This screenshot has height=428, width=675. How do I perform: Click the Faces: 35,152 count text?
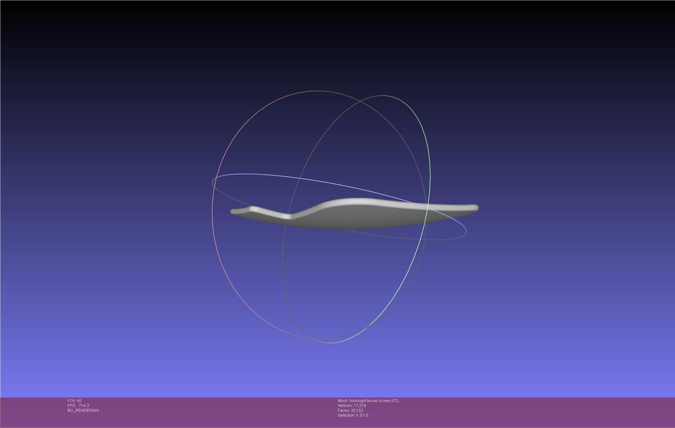tap(350, 410)
